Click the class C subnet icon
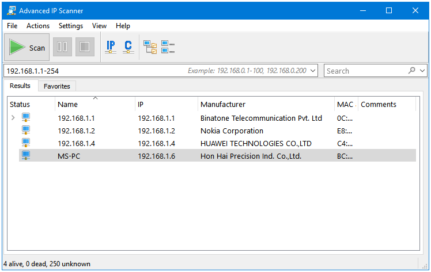The width and height of the screenshot is (431, 272). coord(128,47)
